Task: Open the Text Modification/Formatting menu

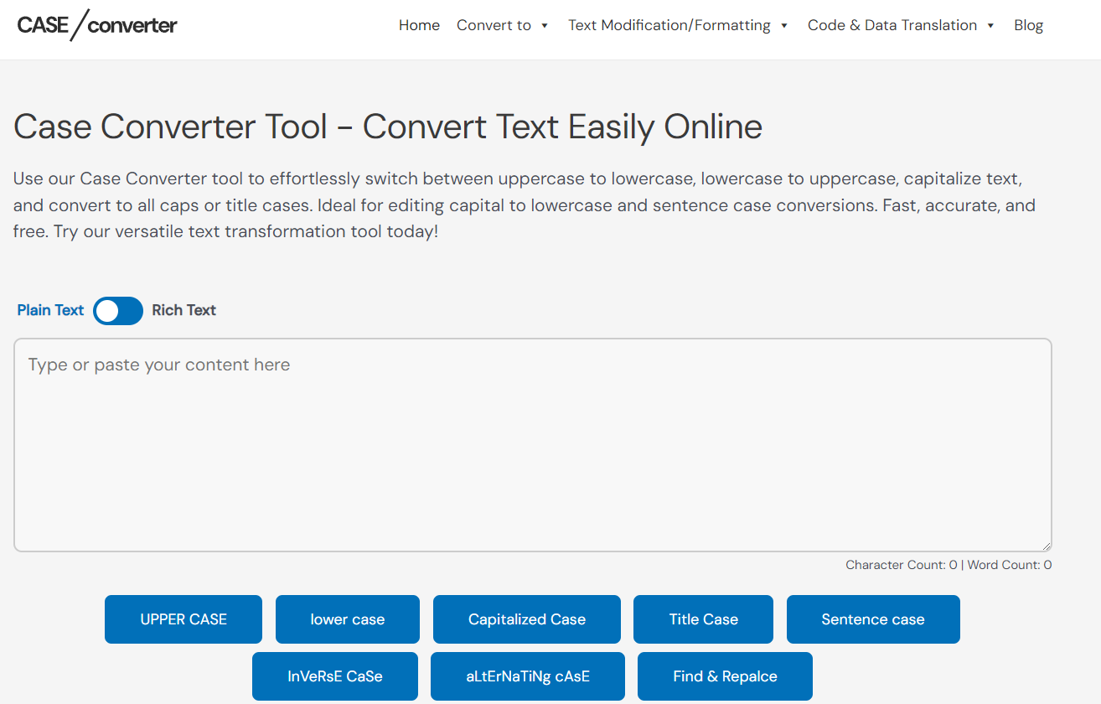Action: pyautogui.click(x=669, y=25)
